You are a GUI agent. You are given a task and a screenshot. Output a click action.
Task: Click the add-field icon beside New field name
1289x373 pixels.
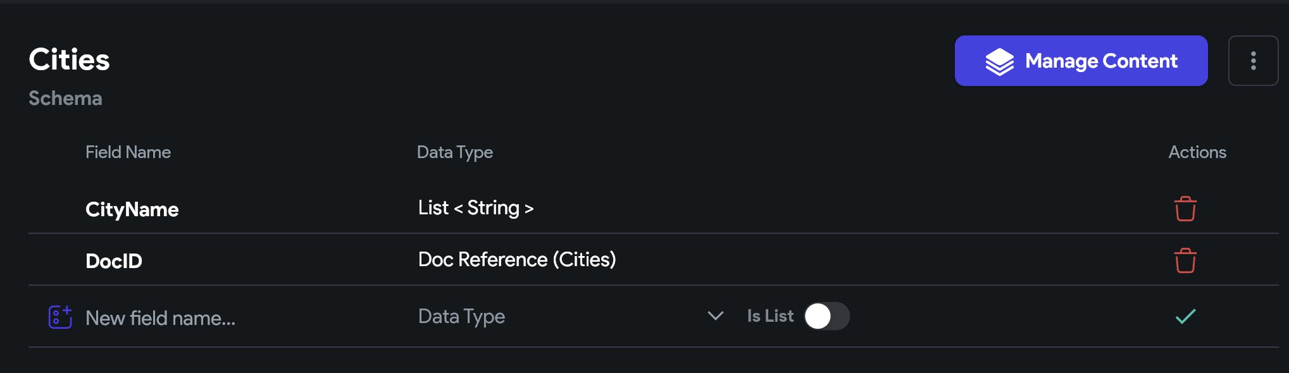[60, 317]
